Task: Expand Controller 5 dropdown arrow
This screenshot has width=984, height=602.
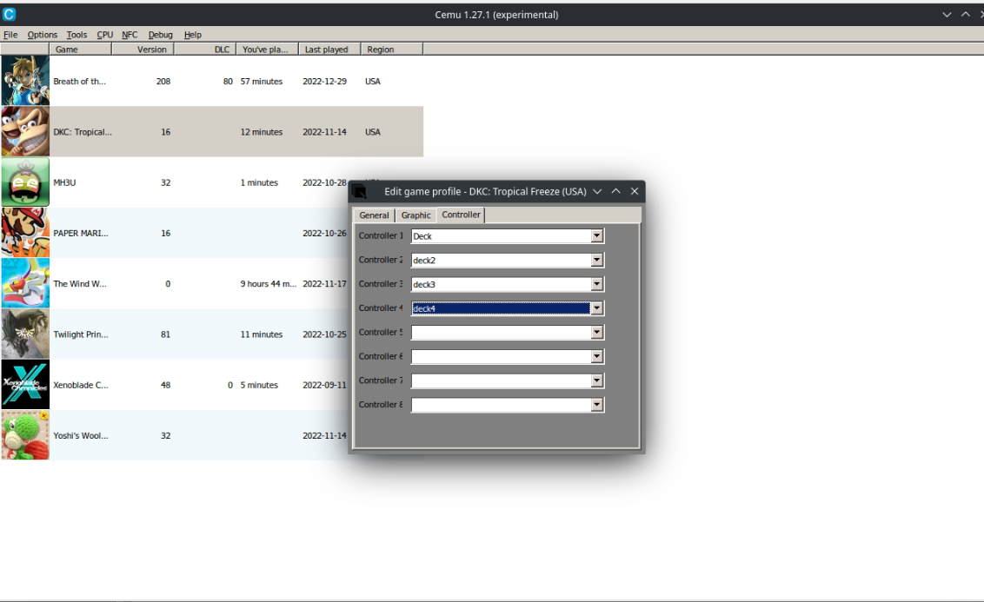Action: pyautogui.click(x=597, y=333)
